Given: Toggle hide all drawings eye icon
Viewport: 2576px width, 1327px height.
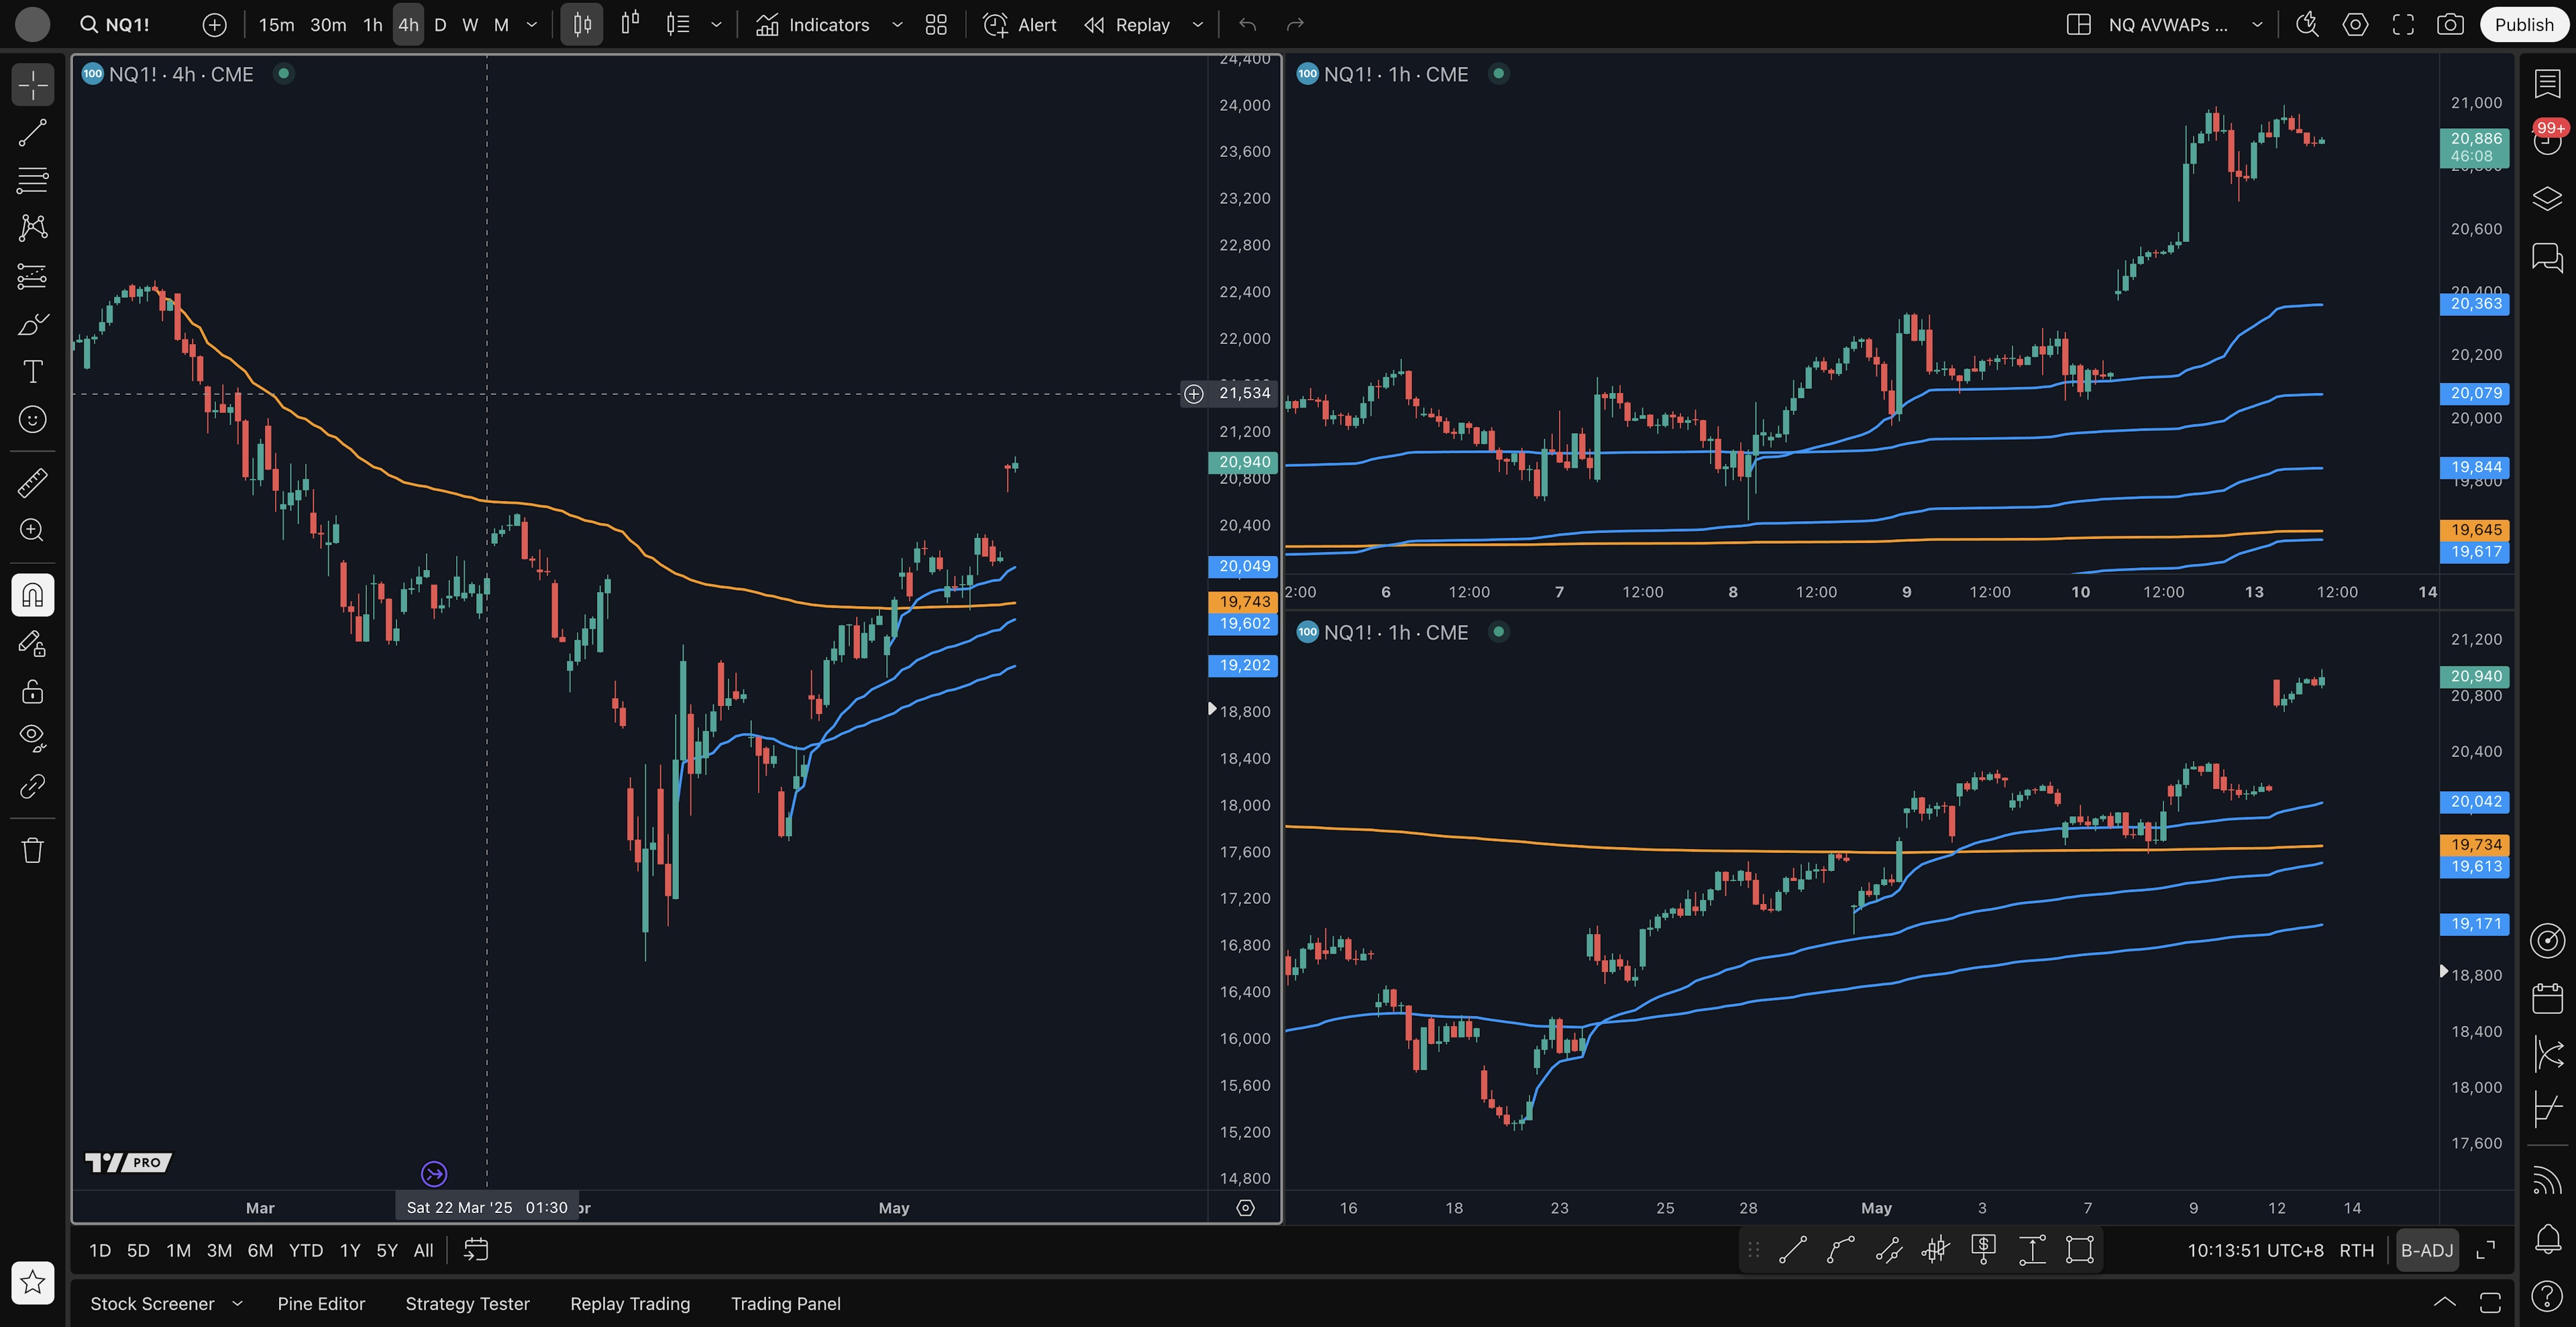Looking at the screenshot, I should [x=32, y=738].
